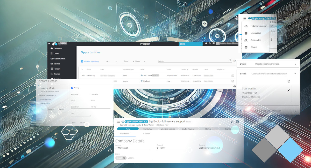Click the notifications bell in top bar
311x168 pixels.
point(210,43)
